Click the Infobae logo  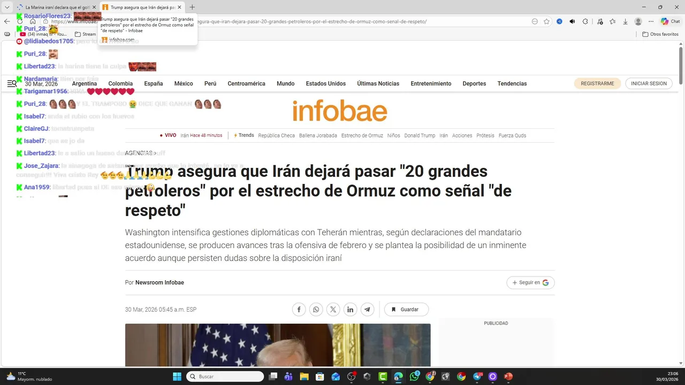[340, 111]
